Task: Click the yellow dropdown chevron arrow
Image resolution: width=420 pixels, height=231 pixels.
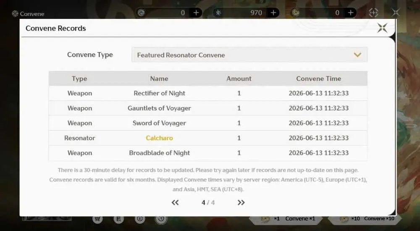Action: (x=357, y=55)
